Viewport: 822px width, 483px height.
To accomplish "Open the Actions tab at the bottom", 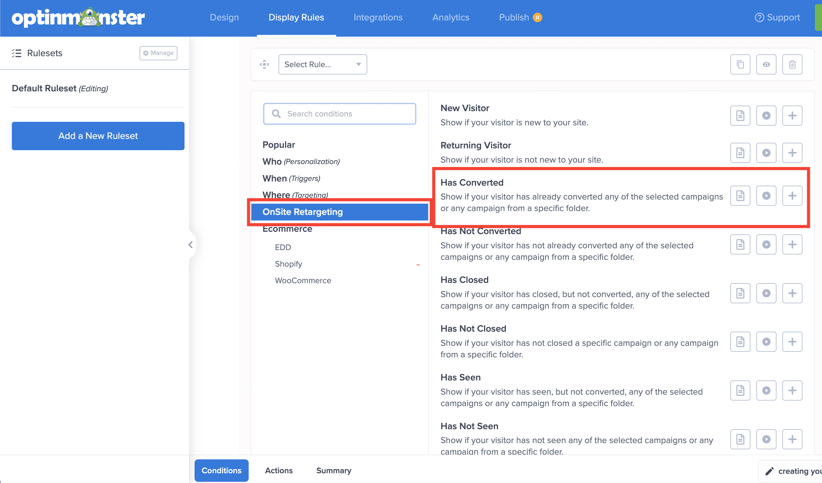I will click(x=279, y=470).
